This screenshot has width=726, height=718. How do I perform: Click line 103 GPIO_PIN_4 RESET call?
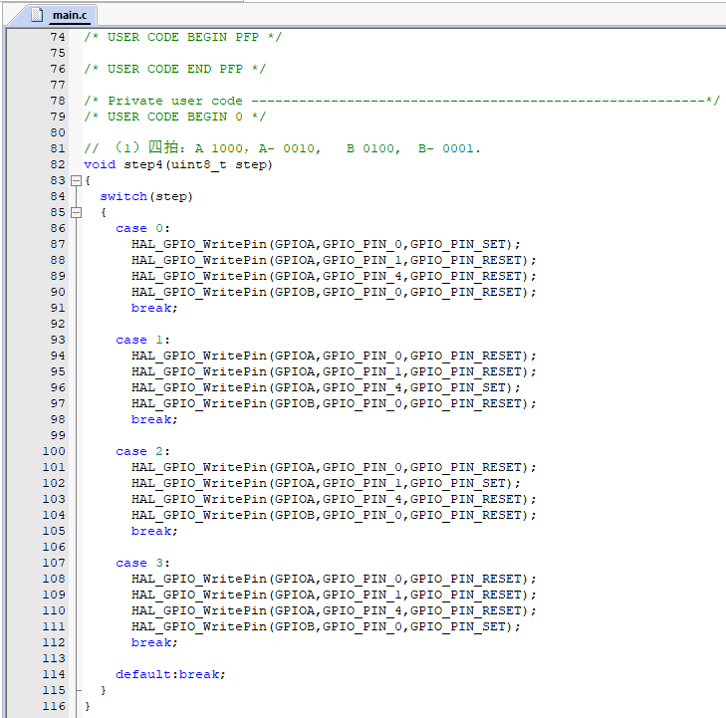tap(334, 500)
